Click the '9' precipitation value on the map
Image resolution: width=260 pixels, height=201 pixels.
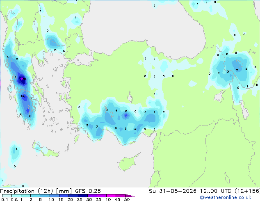tap(30, 116)
